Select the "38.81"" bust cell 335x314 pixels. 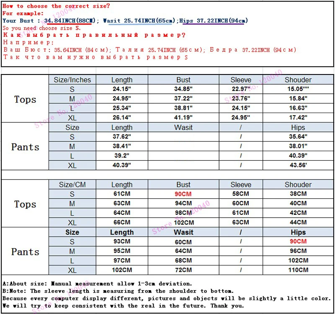(x=183, y=108)
